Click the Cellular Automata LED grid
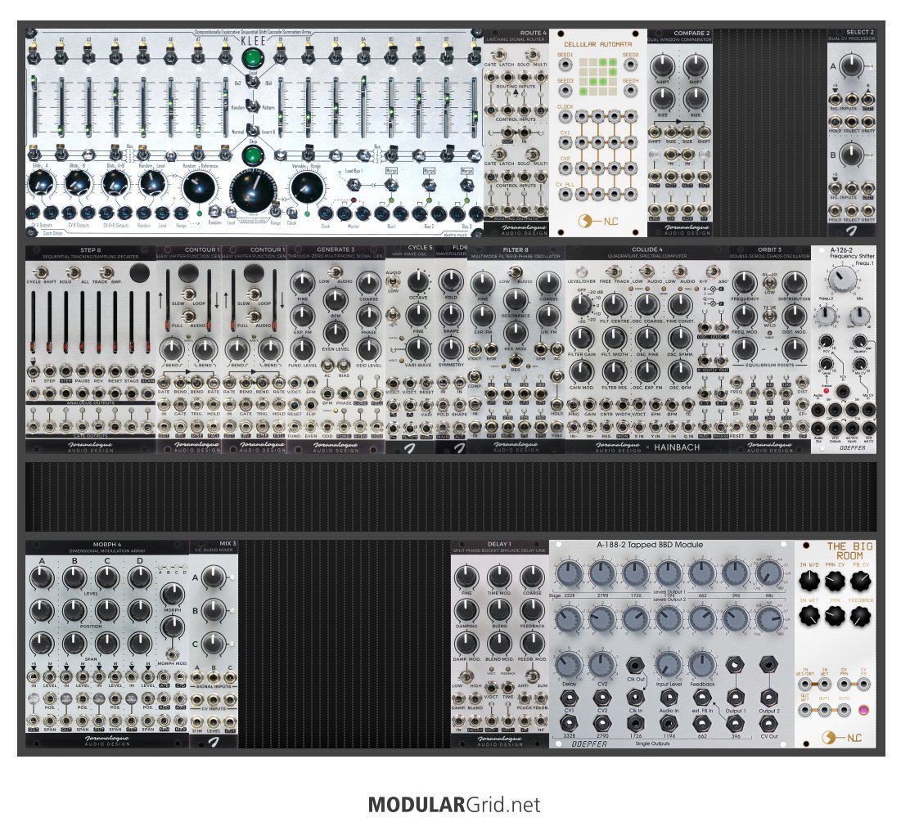 [x=597, y=77]
